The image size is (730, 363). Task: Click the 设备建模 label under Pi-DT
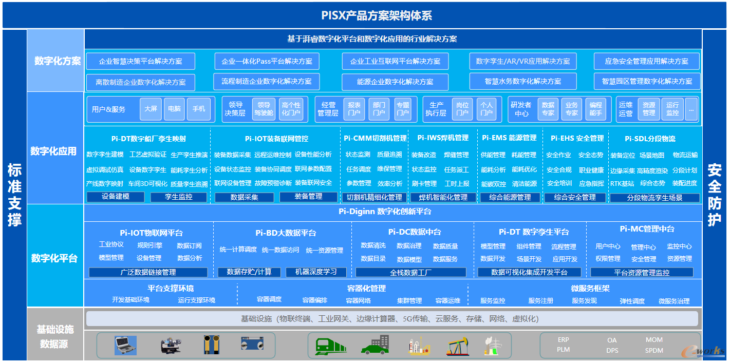(x=116, y=197)
